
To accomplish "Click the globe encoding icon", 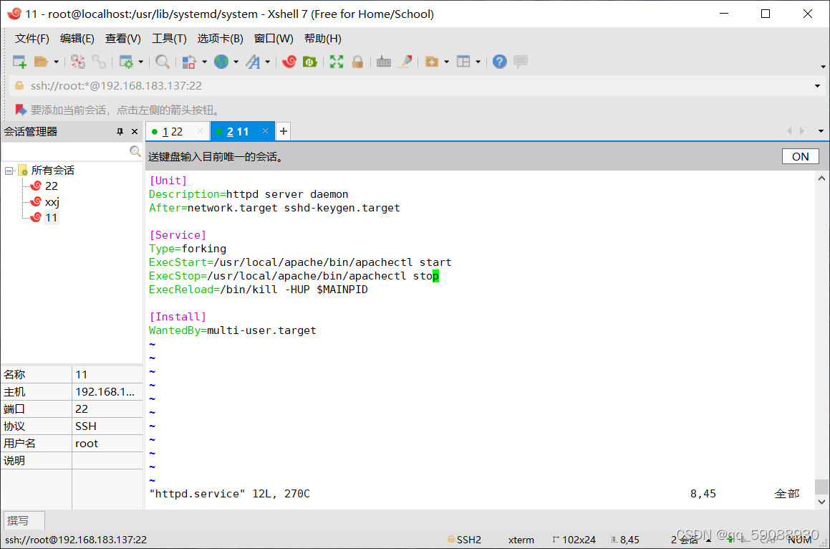I will [221, 62].
